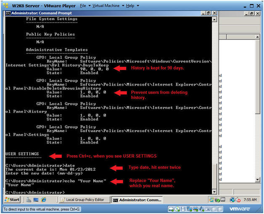Open the Windows Start menu
264x214 pixels.
(12, 200)
